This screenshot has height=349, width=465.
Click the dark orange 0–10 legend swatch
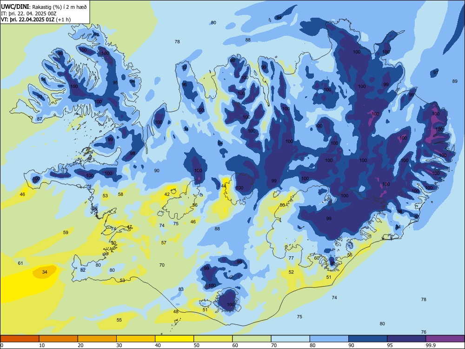(20, 339)
